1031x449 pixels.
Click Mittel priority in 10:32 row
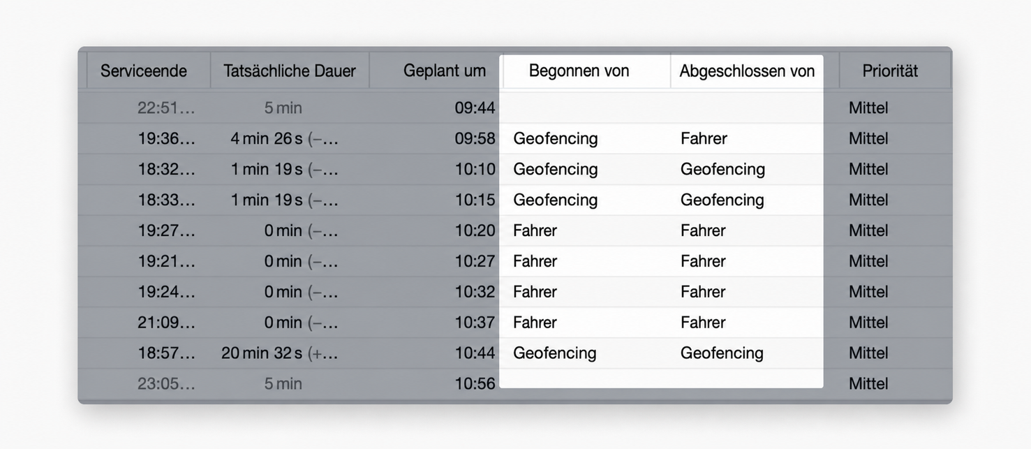[x=868, y=292]
